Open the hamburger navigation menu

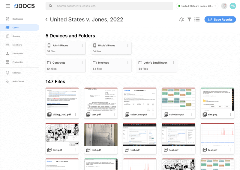[x=8, y=6]
